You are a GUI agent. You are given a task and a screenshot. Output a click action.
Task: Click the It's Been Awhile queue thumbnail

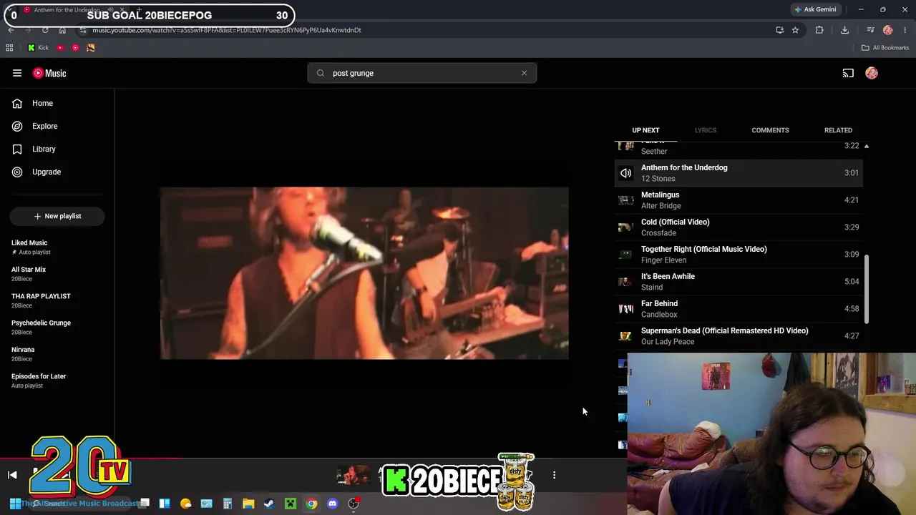pyautogui.click(x=625, y=282)
